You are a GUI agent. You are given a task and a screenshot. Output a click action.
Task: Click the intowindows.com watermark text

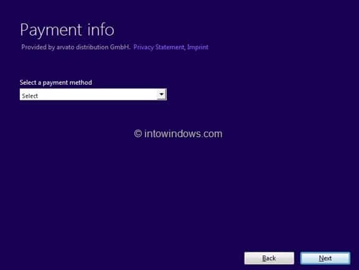pos(183,133)
